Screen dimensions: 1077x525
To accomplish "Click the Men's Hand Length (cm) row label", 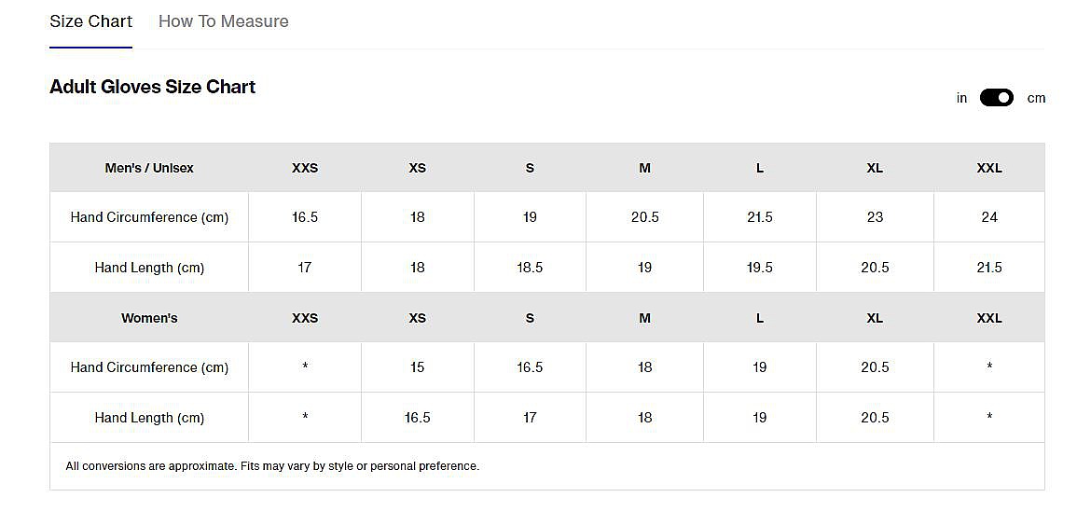I will tap(149, 268).
